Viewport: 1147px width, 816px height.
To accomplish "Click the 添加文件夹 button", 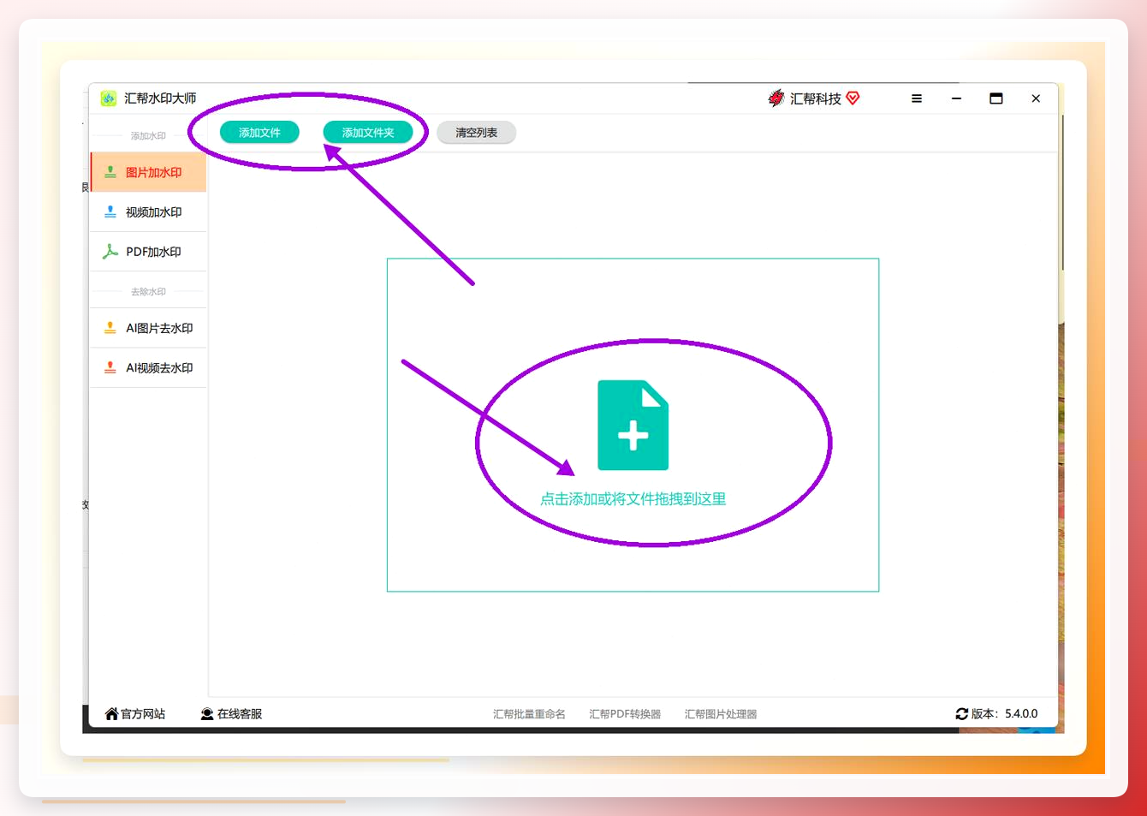I will coord(368,133).
